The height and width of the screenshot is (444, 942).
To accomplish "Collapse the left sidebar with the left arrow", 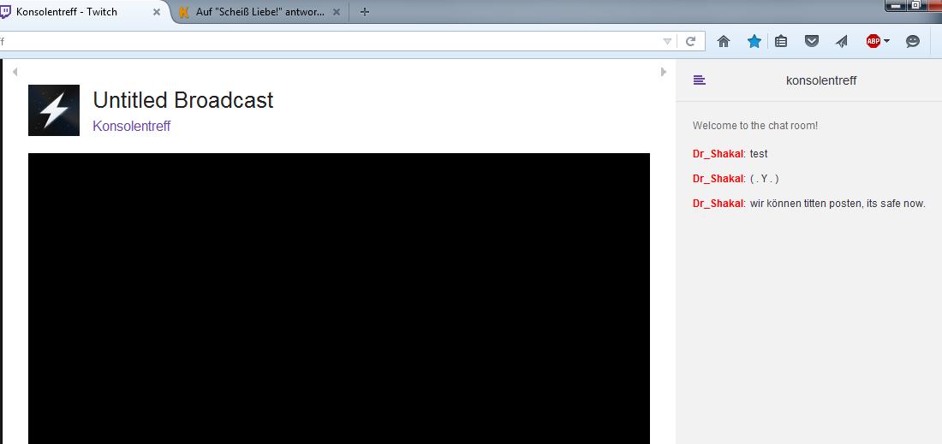I will coord(15,72).
